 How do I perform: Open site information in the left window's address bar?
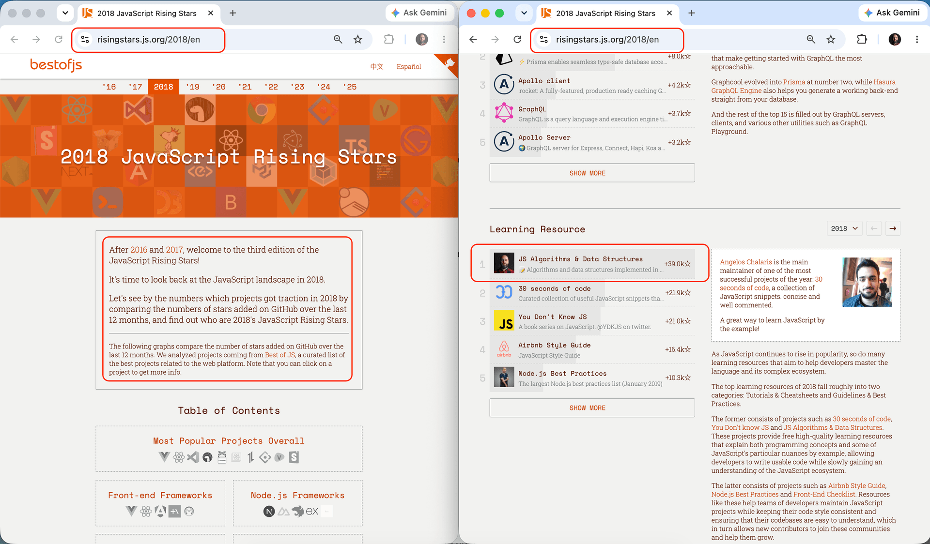point(85,40)
